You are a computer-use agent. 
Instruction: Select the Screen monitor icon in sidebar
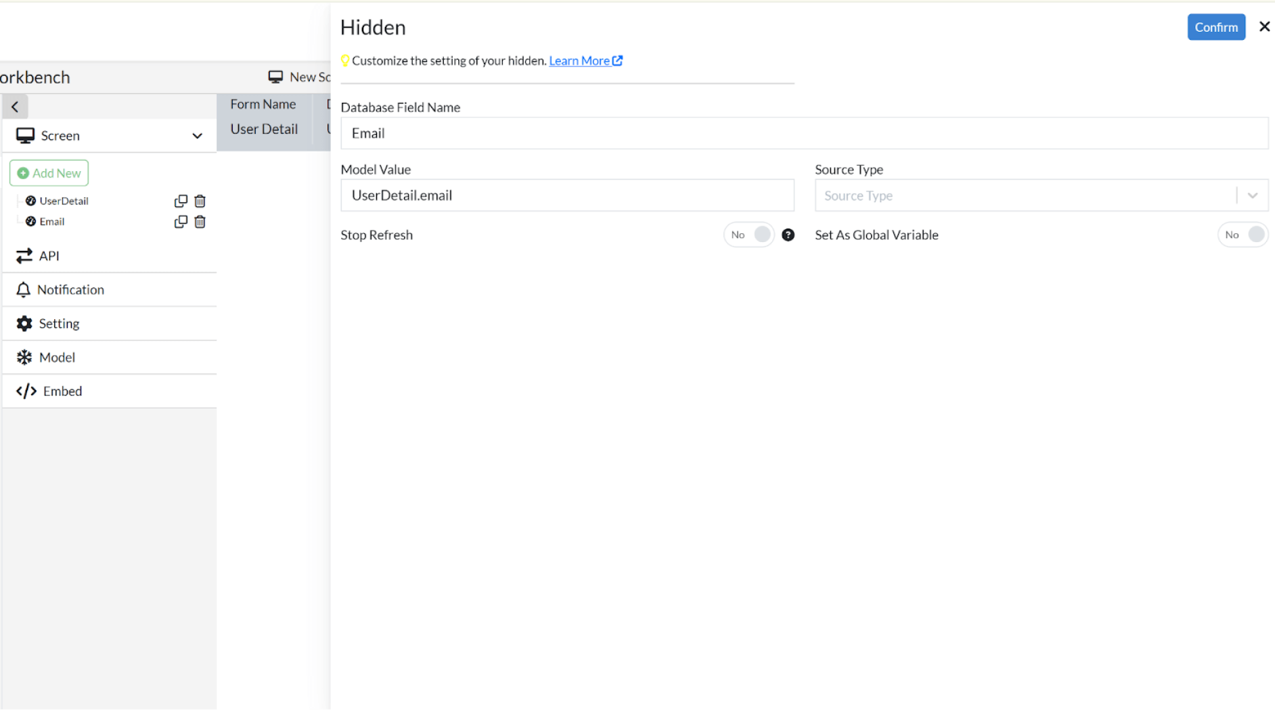pyautogui.click(x=25, y=135)
